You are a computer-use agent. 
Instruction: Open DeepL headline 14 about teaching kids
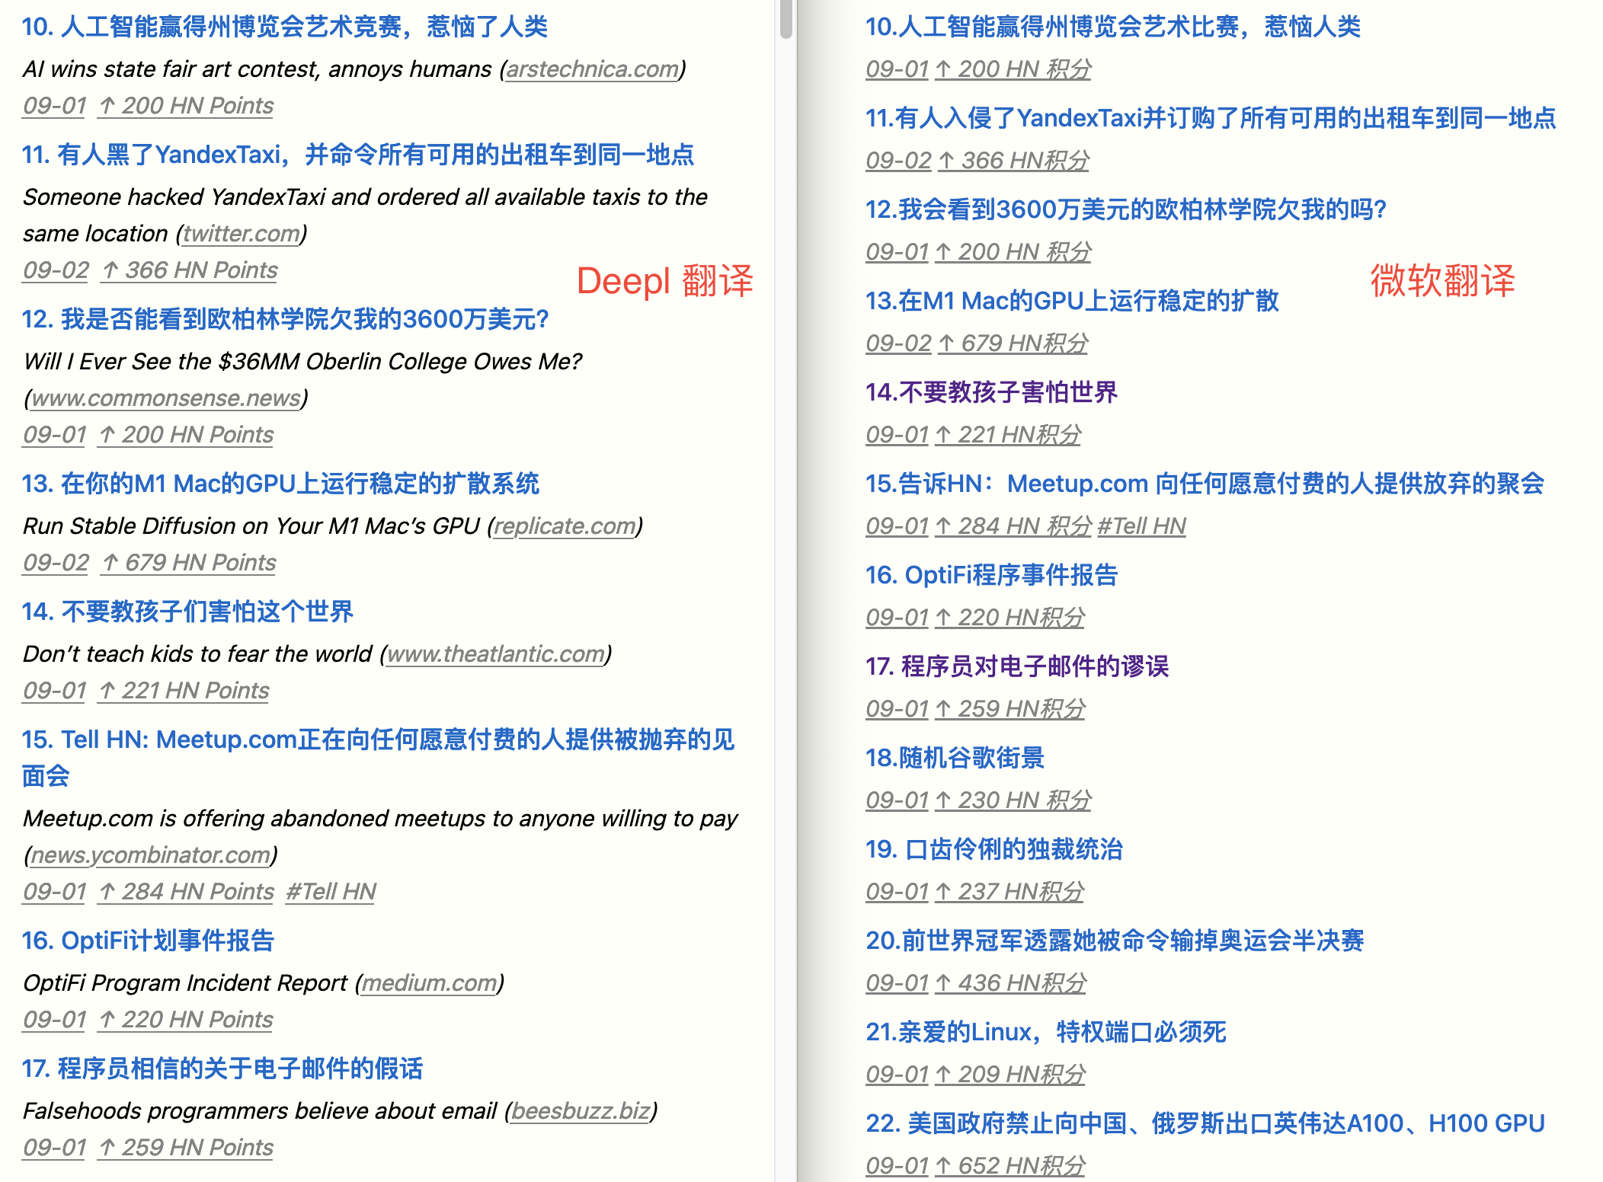pos(187,612)
